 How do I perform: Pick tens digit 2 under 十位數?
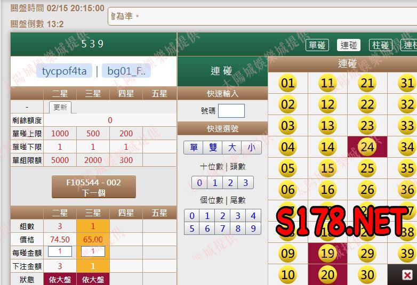coord(230,183)
